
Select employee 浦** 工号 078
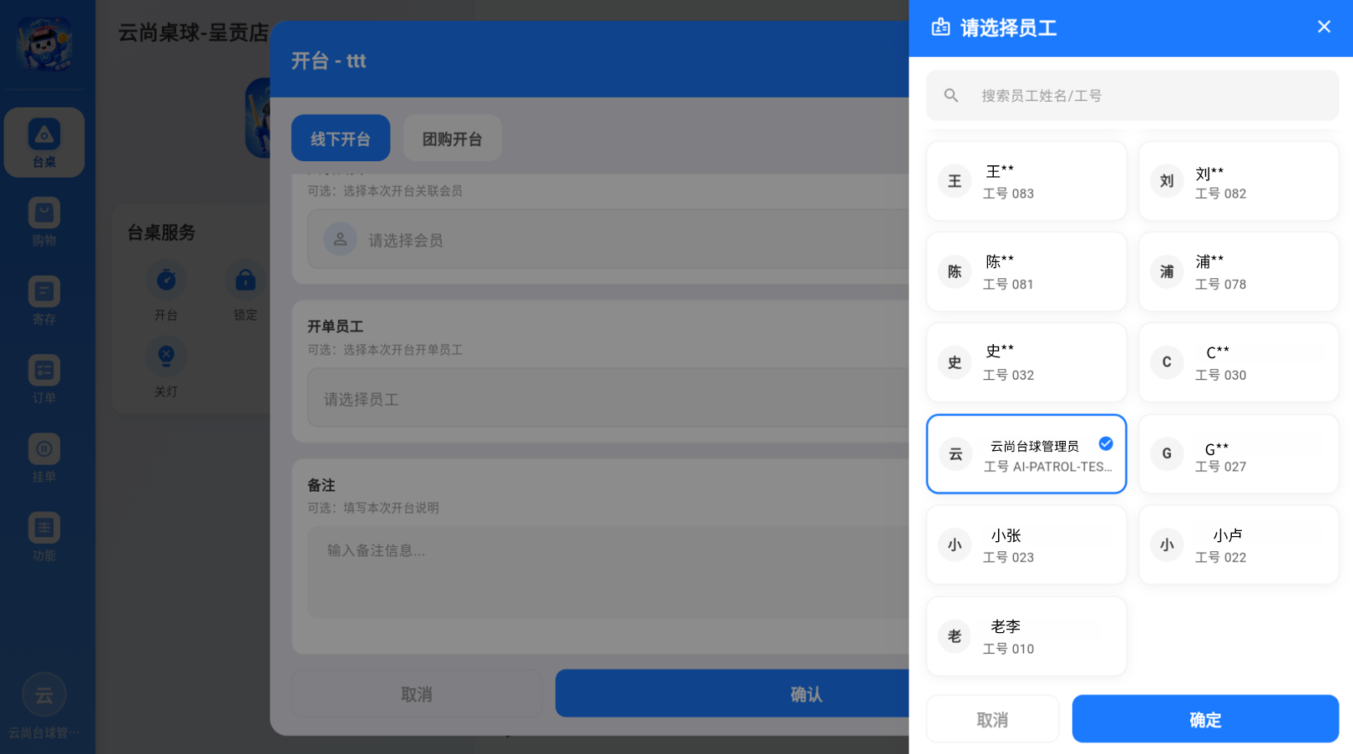click(x=1239, y=272)
